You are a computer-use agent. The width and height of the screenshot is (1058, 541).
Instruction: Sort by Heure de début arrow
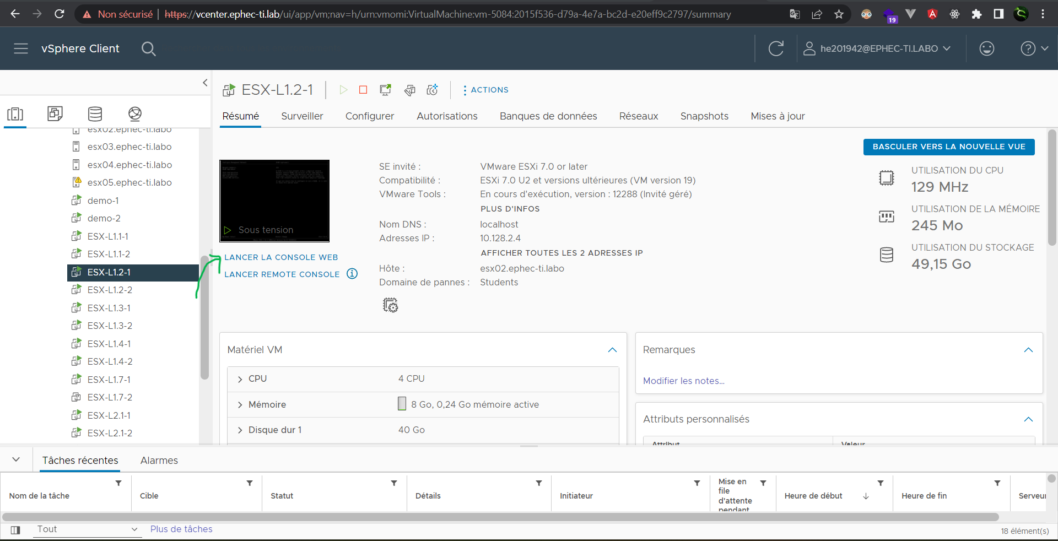click(x=866, y=496)
